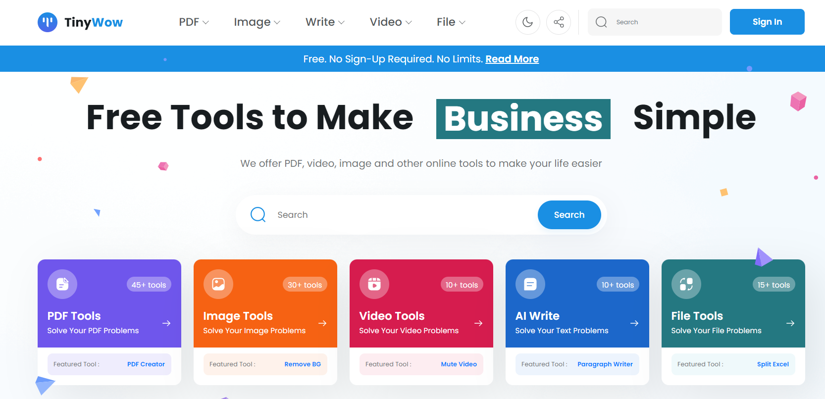Click the highlighted 'Business' headline word
The width and height of the screenshot is (825, 399).
tap(523, 119)
